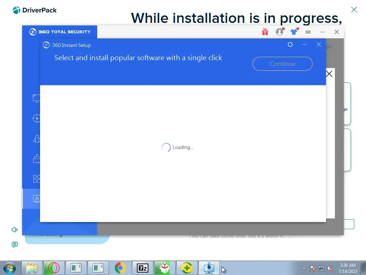Click the Continue button in 360 Instant Setup
The height and width of the screenshot is (275, 366).
click(x=282, y=64)
